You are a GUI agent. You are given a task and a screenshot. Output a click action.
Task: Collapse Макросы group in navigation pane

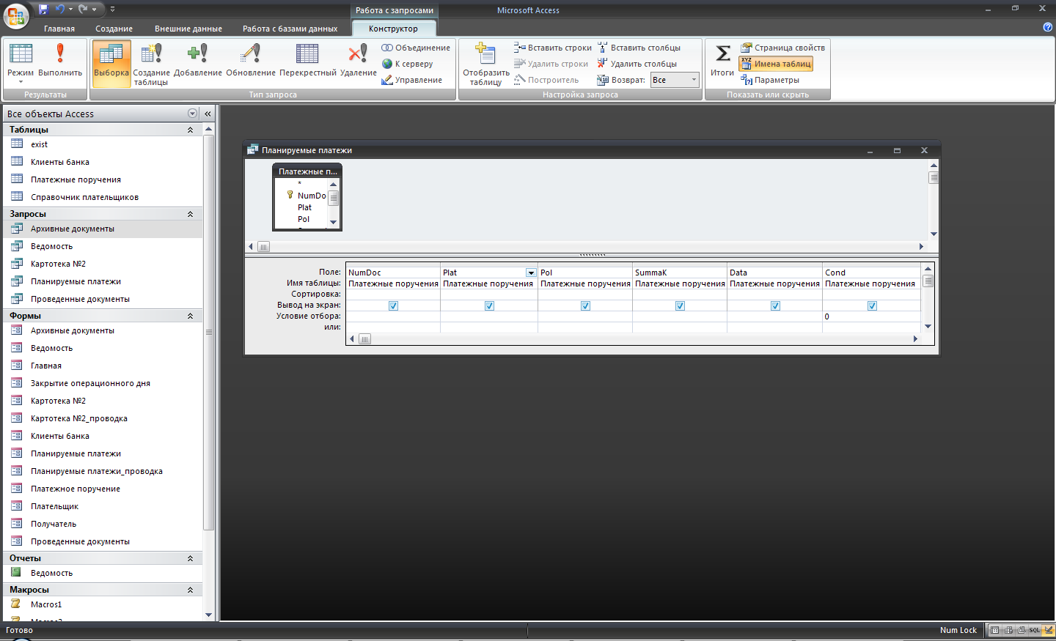[x=190, y=590]
